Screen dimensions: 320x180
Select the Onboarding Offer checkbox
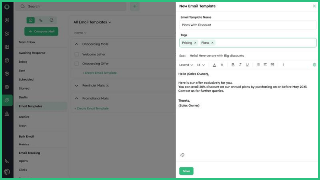(x=76, y=64)
